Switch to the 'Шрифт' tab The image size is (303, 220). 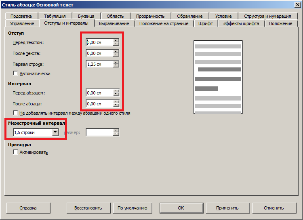206,23
